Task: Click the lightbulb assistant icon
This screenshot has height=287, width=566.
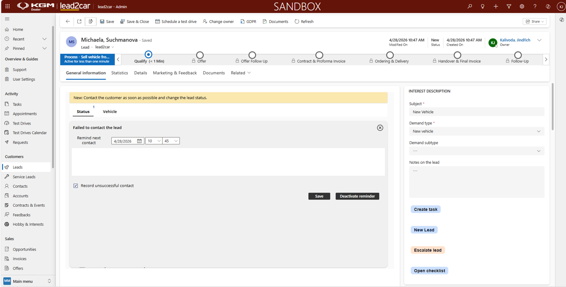Action: pos(482,6)
